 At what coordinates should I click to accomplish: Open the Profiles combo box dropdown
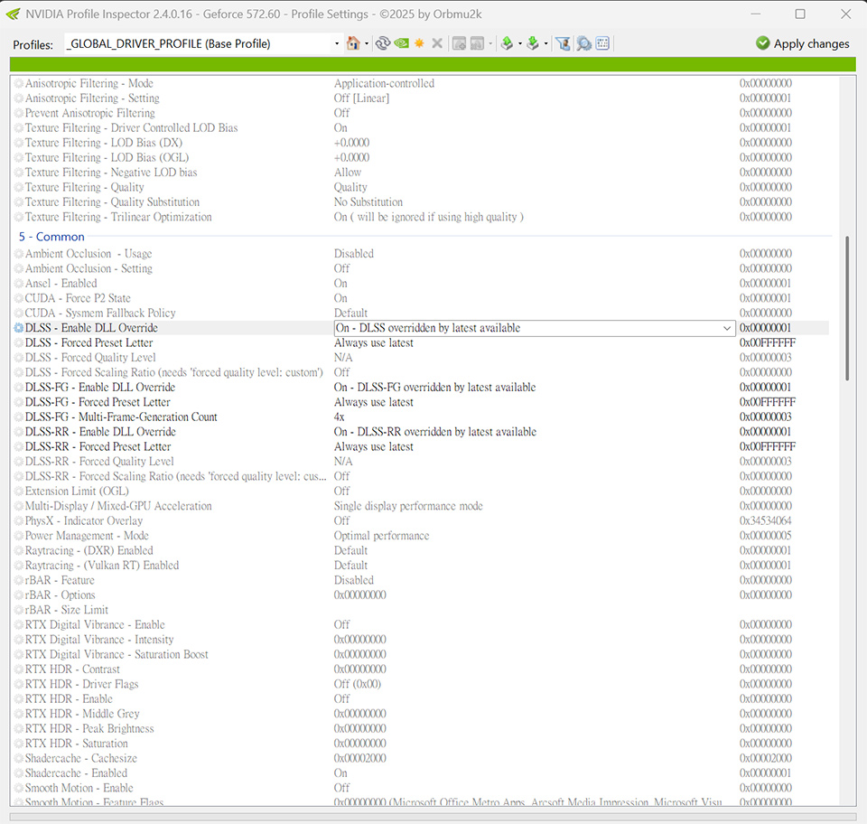[x=336, y=42]
